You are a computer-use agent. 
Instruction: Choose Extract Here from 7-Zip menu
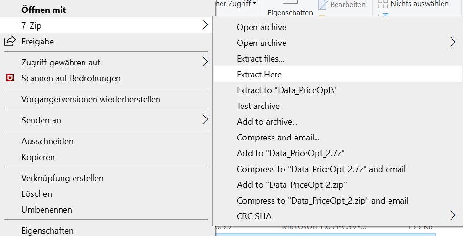(259, 75)
